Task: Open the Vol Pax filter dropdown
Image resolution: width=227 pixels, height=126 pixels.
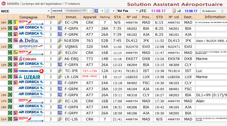Action: tap(137, 11)
